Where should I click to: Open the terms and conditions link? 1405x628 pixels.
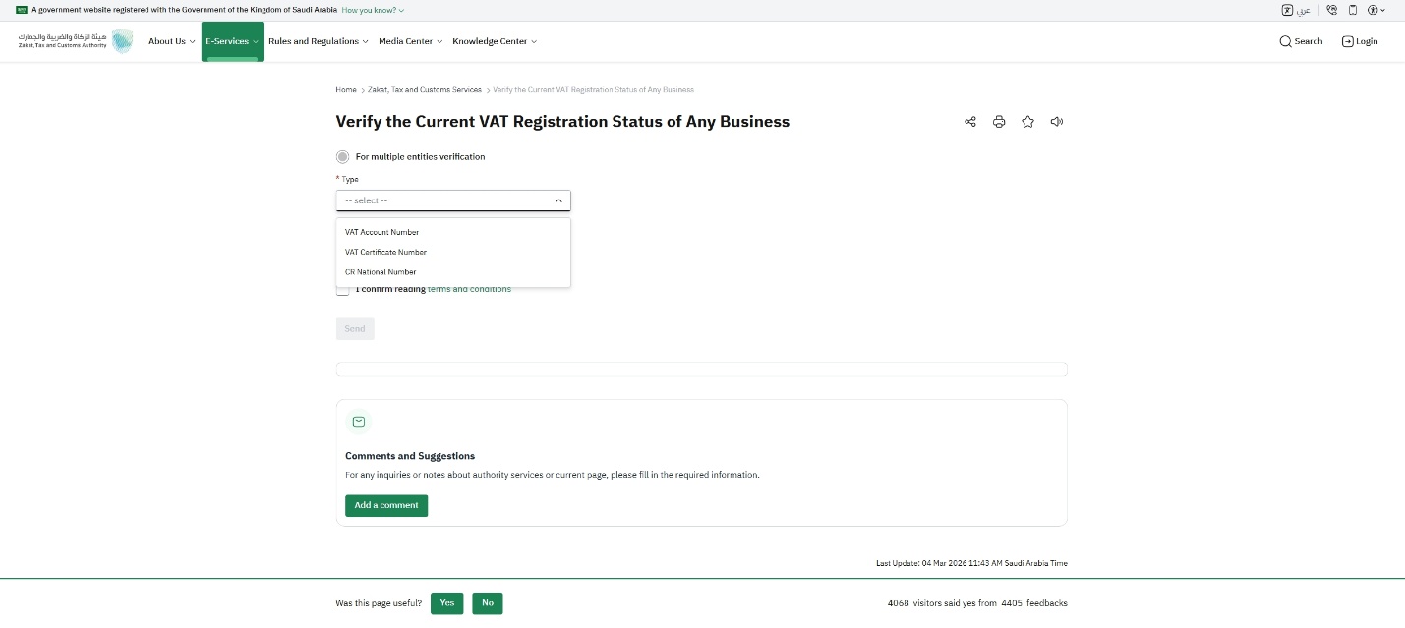(469, 289)
